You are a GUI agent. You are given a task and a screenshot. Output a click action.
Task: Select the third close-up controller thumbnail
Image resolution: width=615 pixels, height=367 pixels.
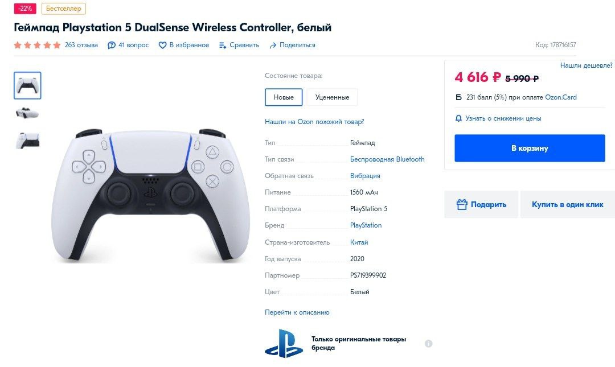coord(27,141)
